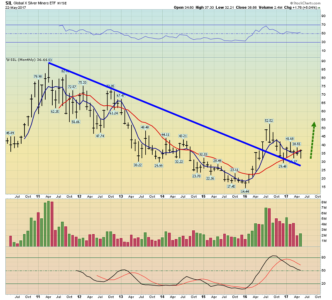This screenshot has height=300, width=332.
Task: Click the 48.40 high price label
Action: 145,127
